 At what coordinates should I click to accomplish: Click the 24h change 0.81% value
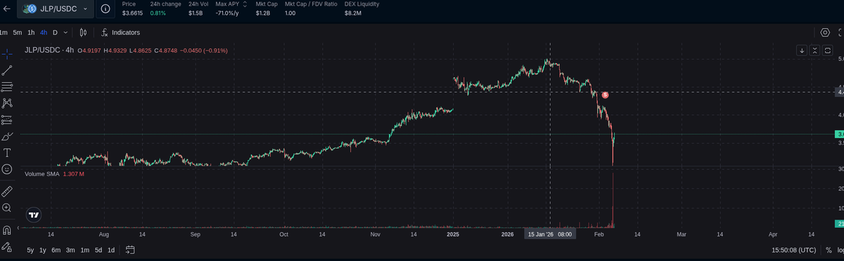pyautogui.click(x=158, y=13)
